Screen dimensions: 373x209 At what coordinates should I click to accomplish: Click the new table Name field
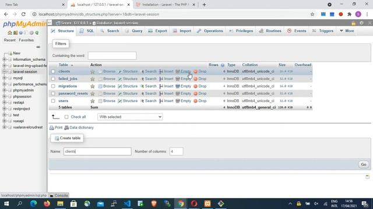(97, 152)
